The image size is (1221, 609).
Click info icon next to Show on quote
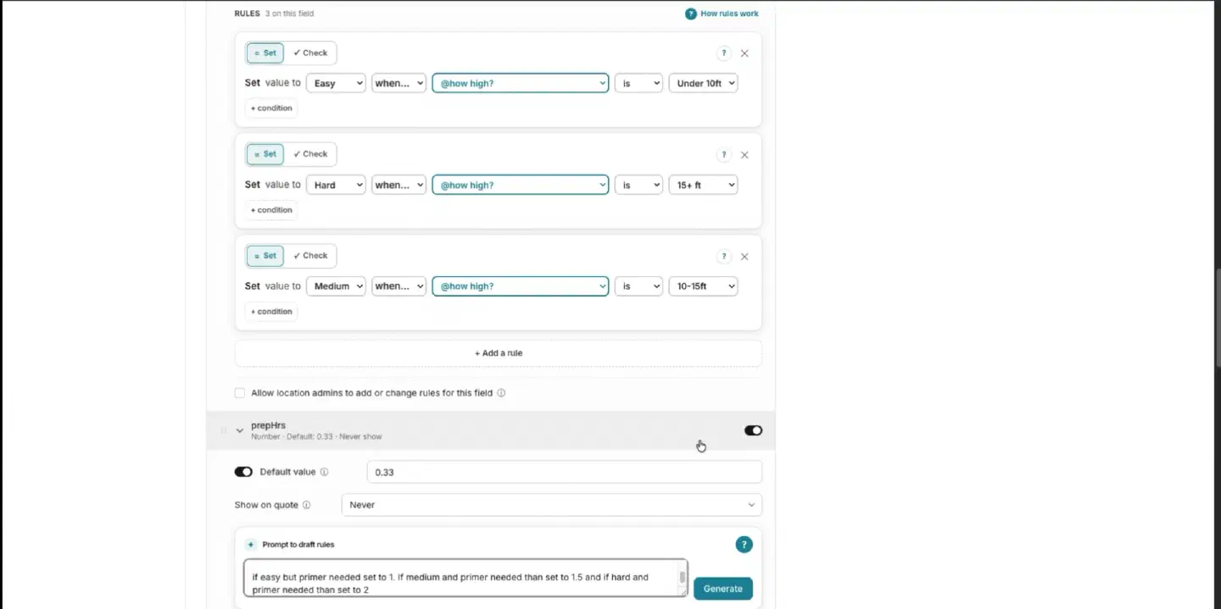point(306,505)
